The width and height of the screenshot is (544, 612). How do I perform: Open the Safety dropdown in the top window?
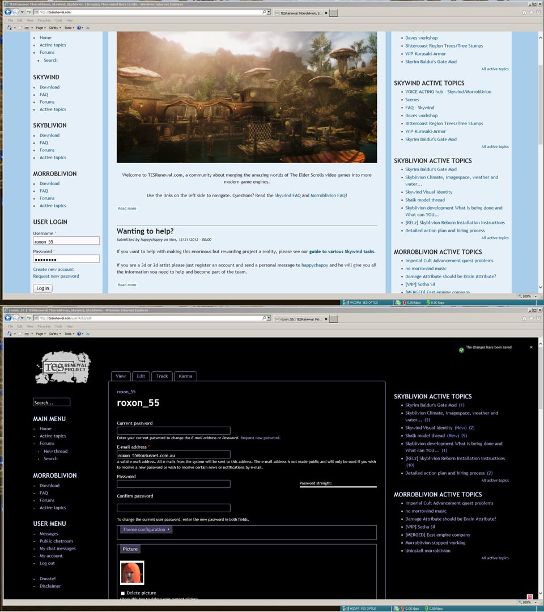55,28
